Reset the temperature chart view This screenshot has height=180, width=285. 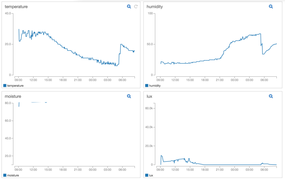click(x=136, y=7)
